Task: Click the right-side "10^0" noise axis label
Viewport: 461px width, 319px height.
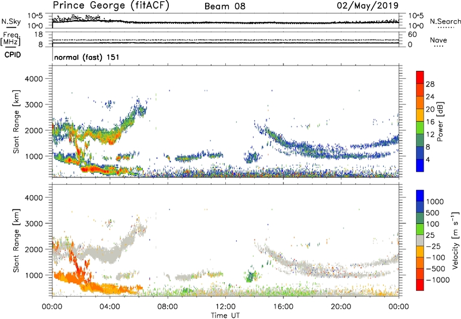Action: tap(416, 26)
